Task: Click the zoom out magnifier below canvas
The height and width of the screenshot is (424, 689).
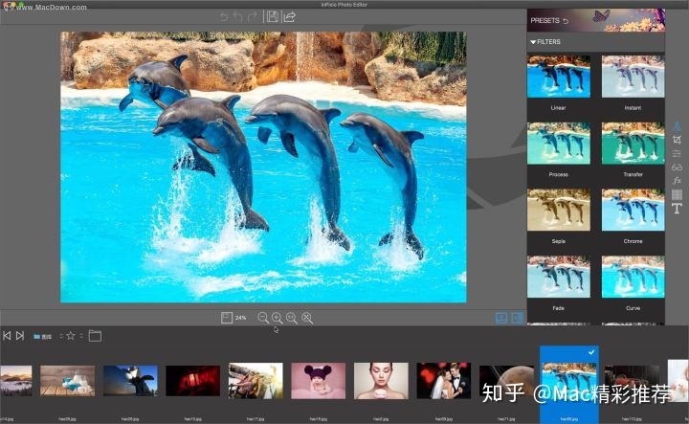Action: (x=263, y=317)
